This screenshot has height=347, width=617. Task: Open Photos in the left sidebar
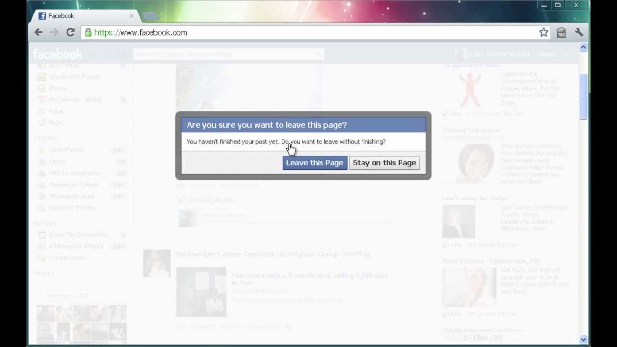pos(58,88)
